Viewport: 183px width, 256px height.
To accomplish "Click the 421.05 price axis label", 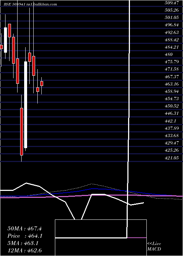I will (172, 158).
